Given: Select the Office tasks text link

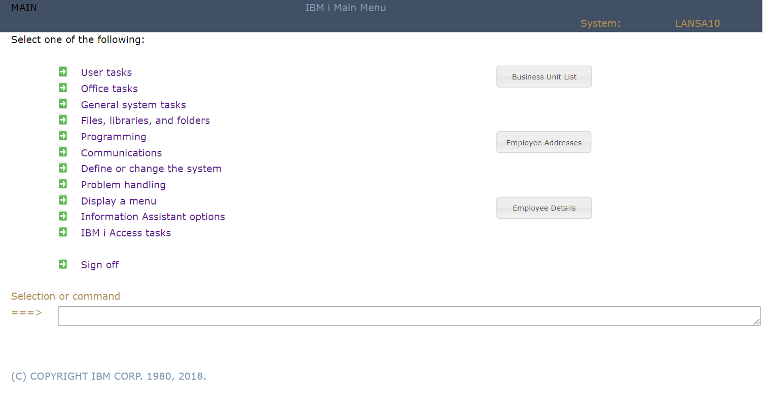Looking at the screenshot, I should coord(109,89).
